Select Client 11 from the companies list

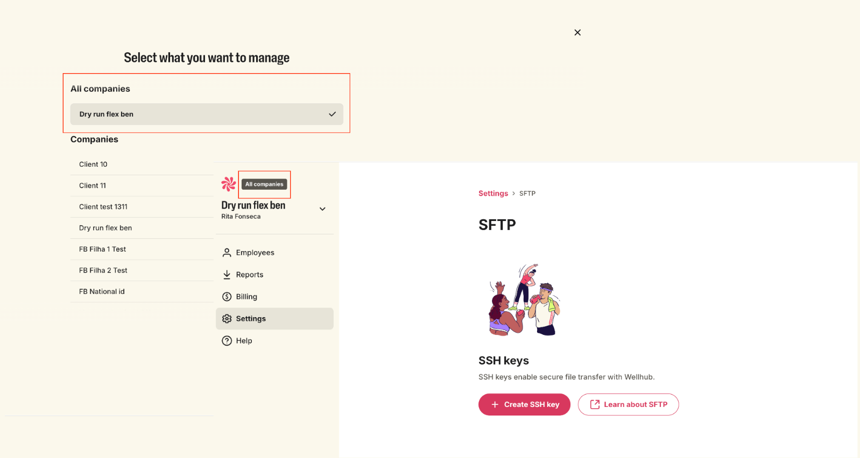[x=93, y=186]
